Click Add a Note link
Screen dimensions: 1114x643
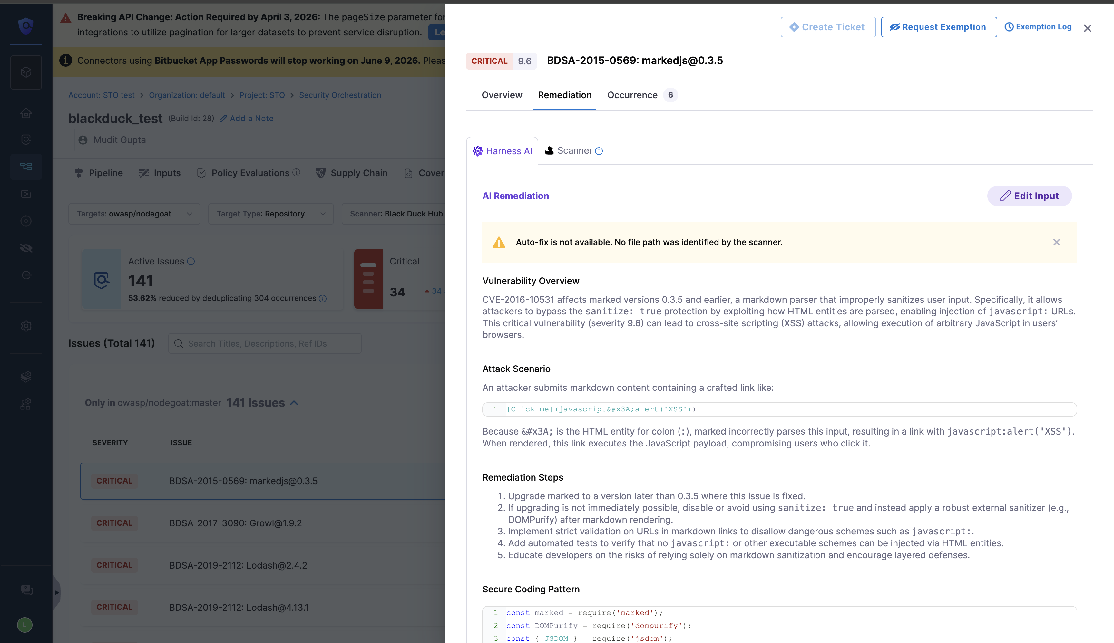247,118
